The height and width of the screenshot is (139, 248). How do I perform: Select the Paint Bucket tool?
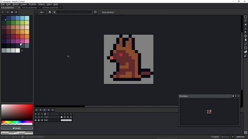pos(245,40)
